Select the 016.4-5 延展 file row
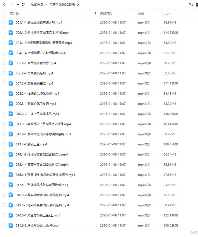Screen dimensions: 198x237 pos(99,174)
